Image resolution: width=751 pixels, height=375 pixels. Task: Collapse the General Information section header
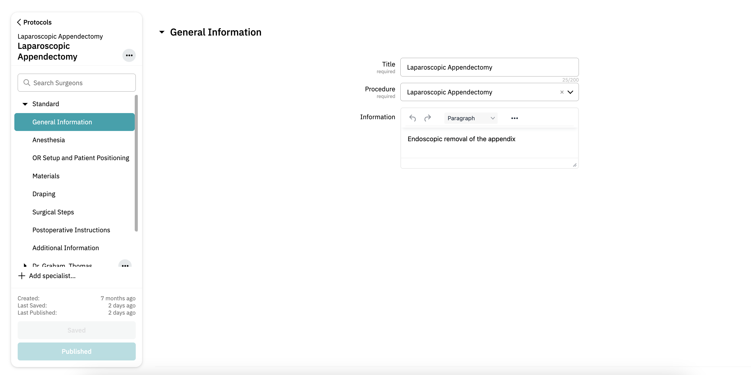[x=162, y=32]
